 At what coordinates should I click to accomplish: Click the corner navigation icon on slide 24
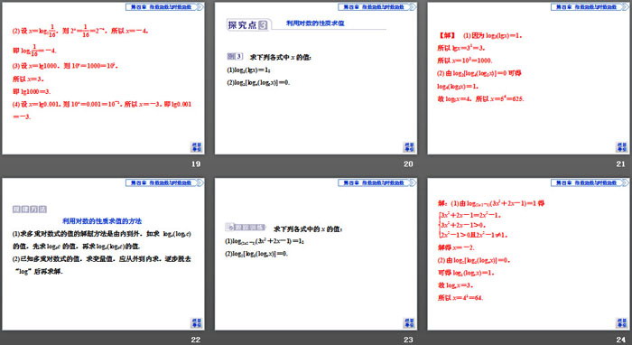pos(622,322)
